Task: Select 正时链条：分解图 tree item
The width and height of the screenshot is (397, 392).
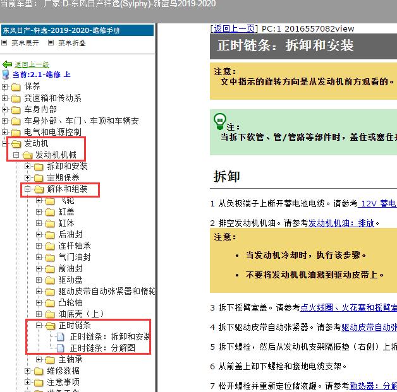Action: pos(102,348)
